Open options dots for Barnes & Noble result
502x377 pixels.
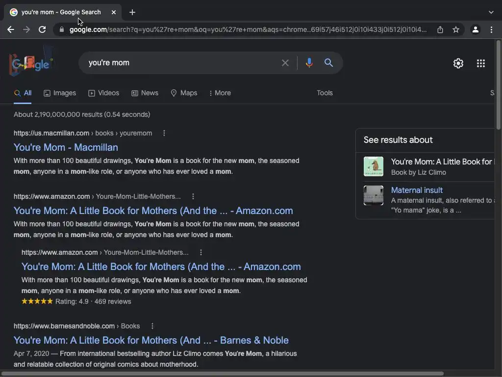(152, 326)
